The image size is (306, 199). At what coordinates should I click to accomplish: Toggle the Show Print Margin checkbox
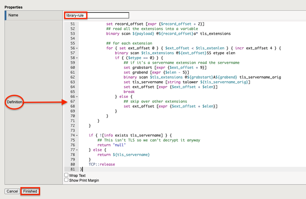click(67, 180)
